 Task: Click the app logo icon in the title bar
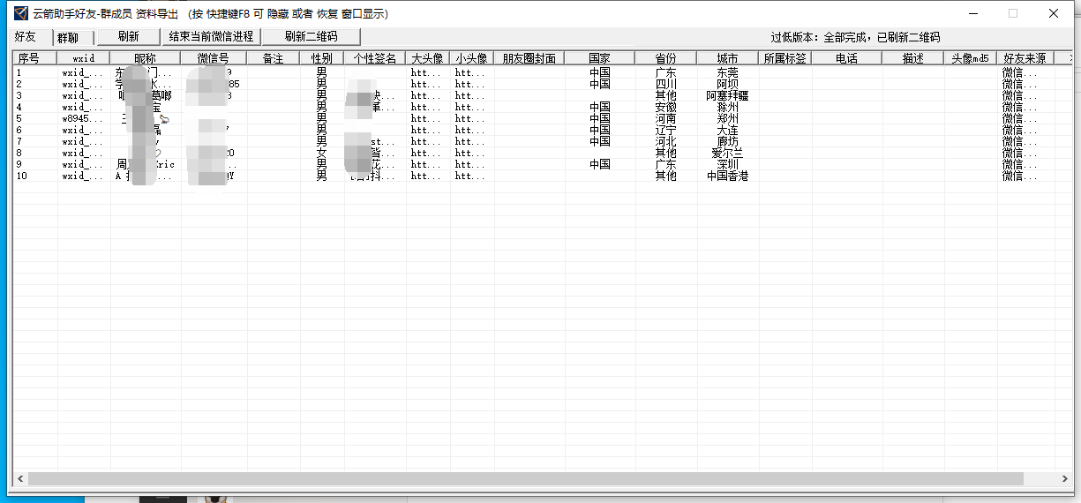click(20, 13)
